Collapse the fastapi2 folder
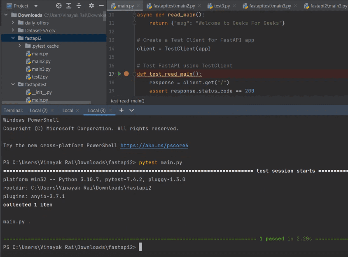 [14, 38]
